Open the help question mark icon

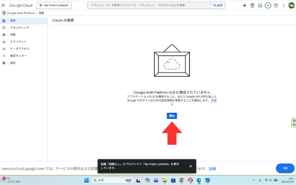276,6
